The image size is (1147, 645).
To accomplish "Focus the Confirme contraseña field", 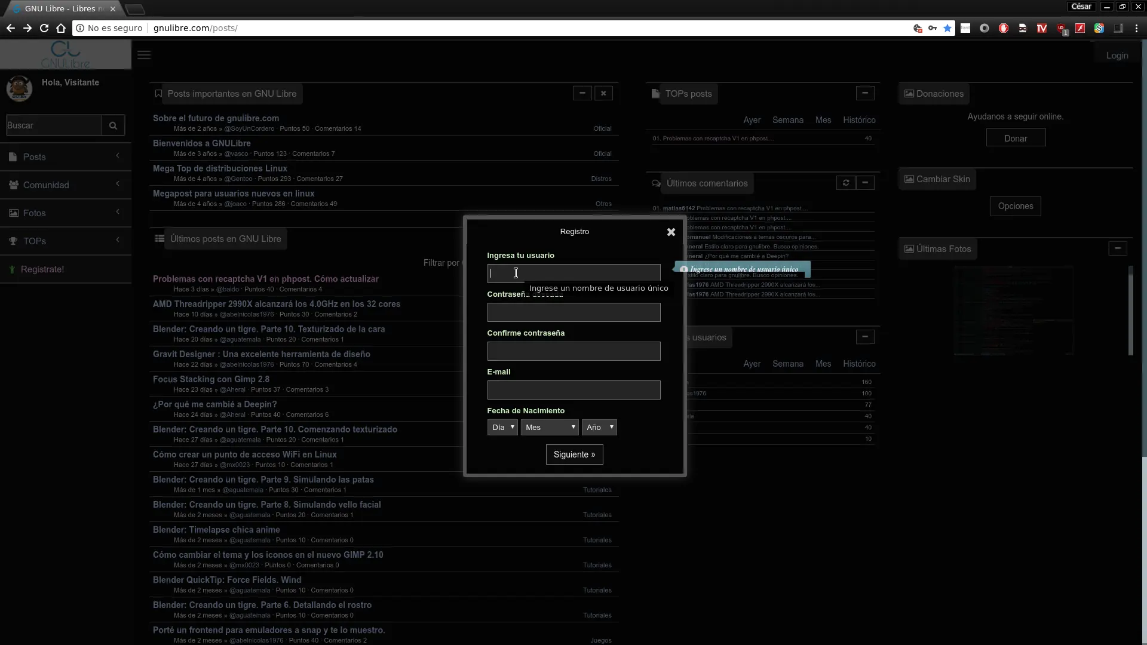I will 573,351.
